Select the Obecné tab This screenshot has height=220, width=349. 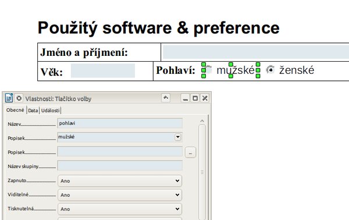[x=15, y=110]
